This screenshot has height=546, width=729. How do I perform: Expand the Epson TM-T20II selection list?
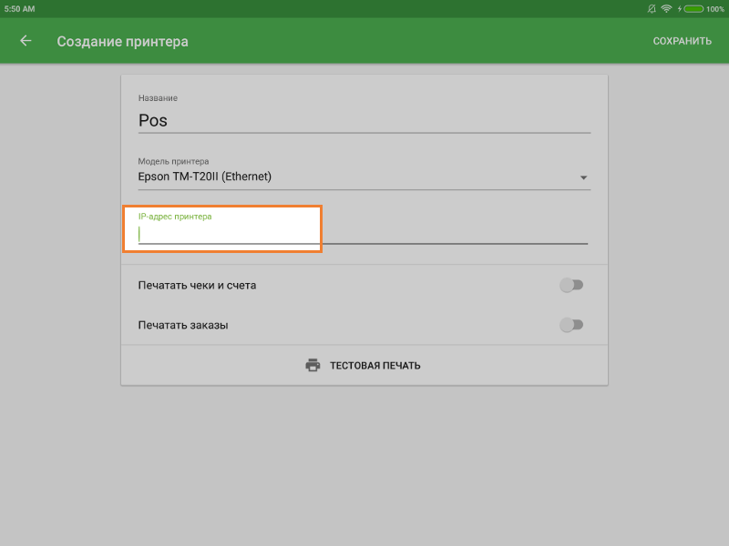(x=364, y=177)
